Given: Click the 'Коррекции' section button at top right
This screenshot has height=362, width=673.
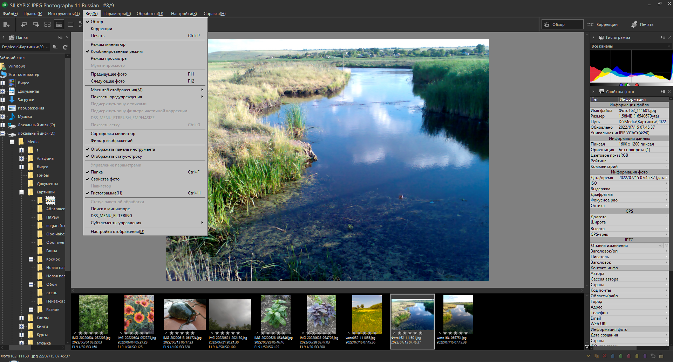Looking at the screenshot, I should [603, 24].
